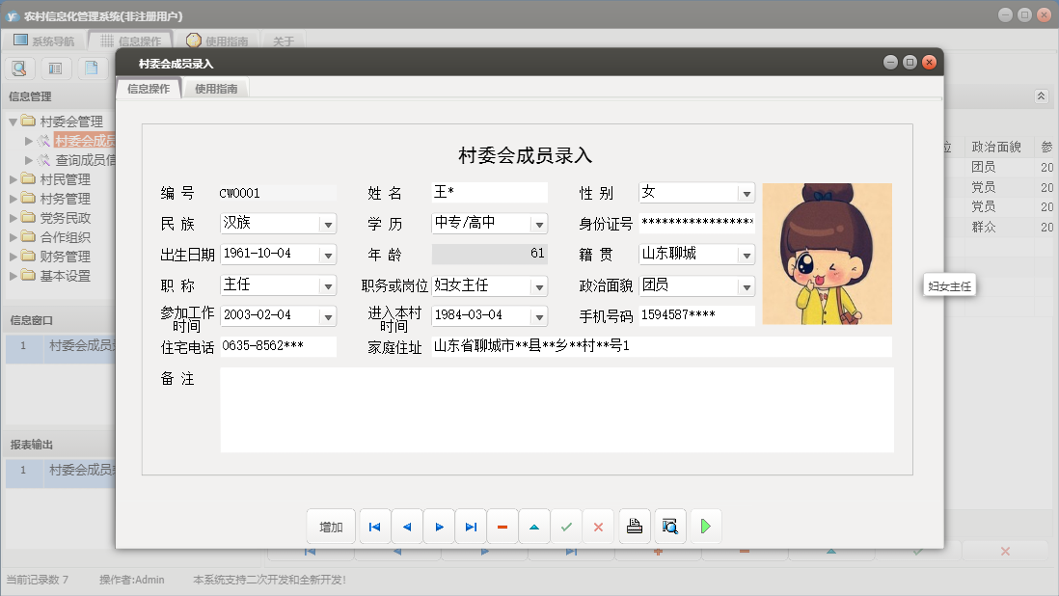Go to the previous record
The width and height of the screenshot is (1059, 596).
point(406,527)
